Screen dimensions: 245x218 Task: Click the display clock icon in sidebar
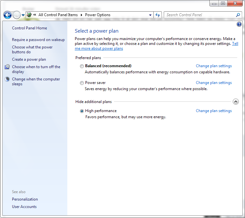click(x=7, y=67)
